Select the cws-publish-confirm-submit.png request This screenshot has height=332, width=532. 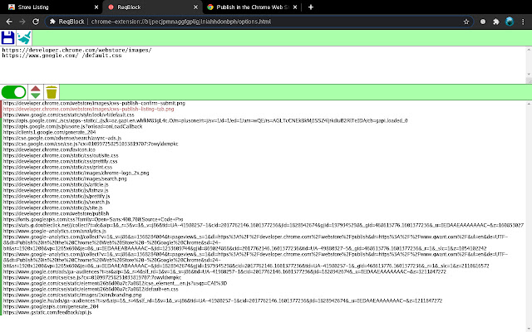(94, 103)
